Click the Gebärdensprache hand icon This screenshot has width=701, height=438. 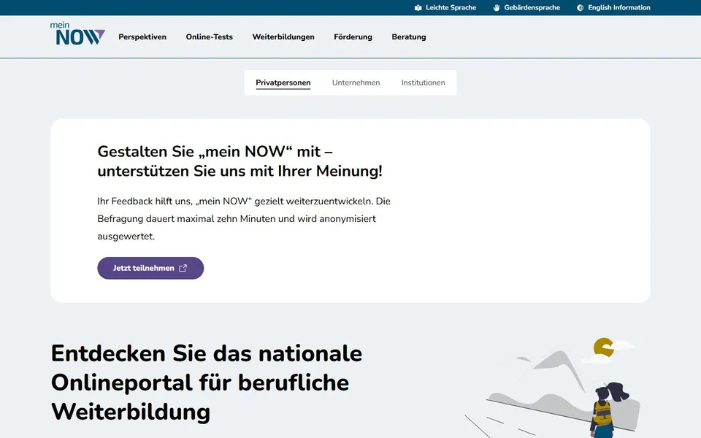[x=497, y=7]
